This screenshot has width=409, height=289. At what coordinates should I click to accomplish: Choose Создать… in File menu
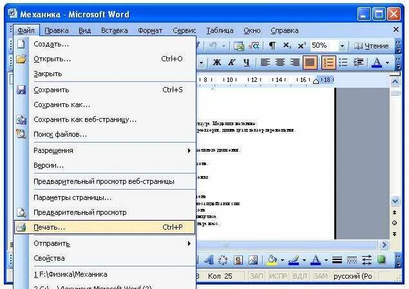[x=105, y=44]
